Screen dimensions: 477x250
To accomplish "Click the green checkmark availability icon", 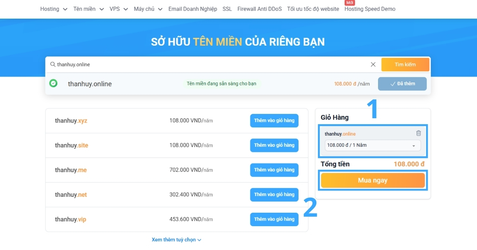I will point(54,84).
